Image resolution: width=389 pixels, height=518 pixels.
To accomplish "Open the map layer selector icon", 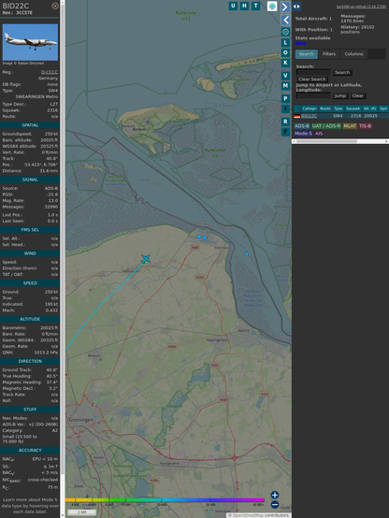I will point(272,6).
